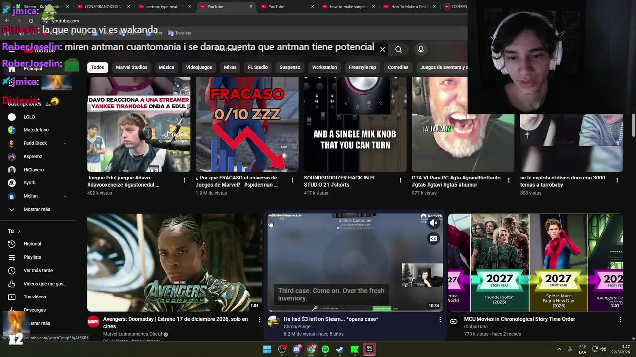Open options for disco duro turrobaby video
The image size is (636, 357).
click(617, 180)
